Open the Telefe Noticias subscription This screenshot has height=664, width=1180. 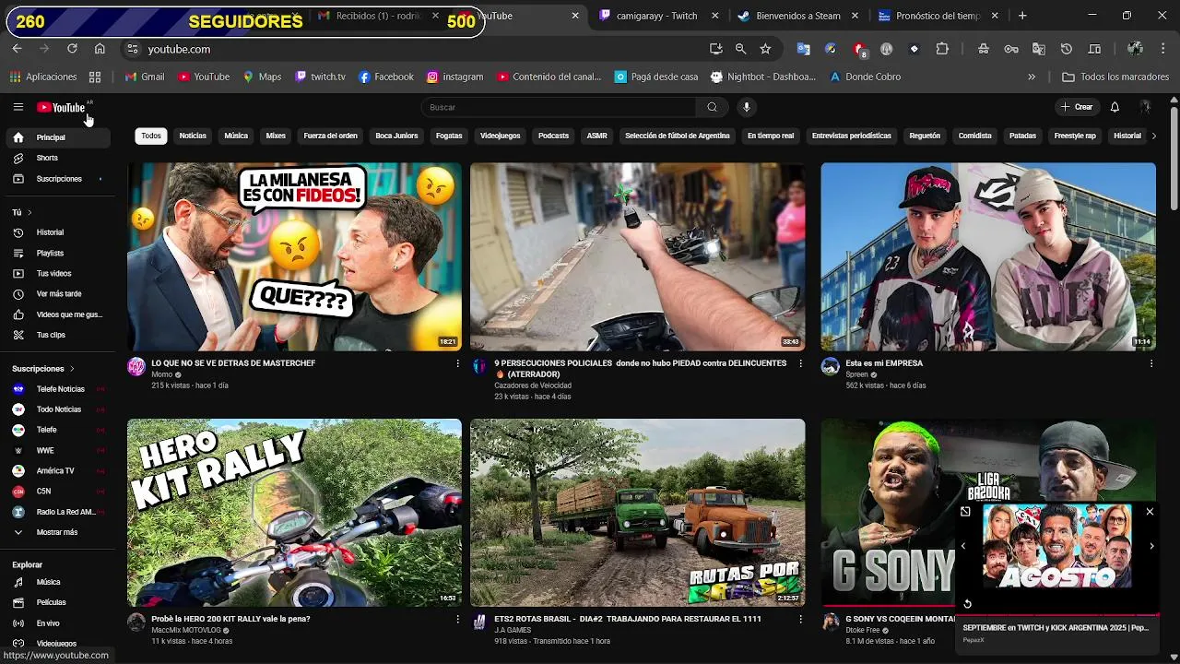point(58,389)
